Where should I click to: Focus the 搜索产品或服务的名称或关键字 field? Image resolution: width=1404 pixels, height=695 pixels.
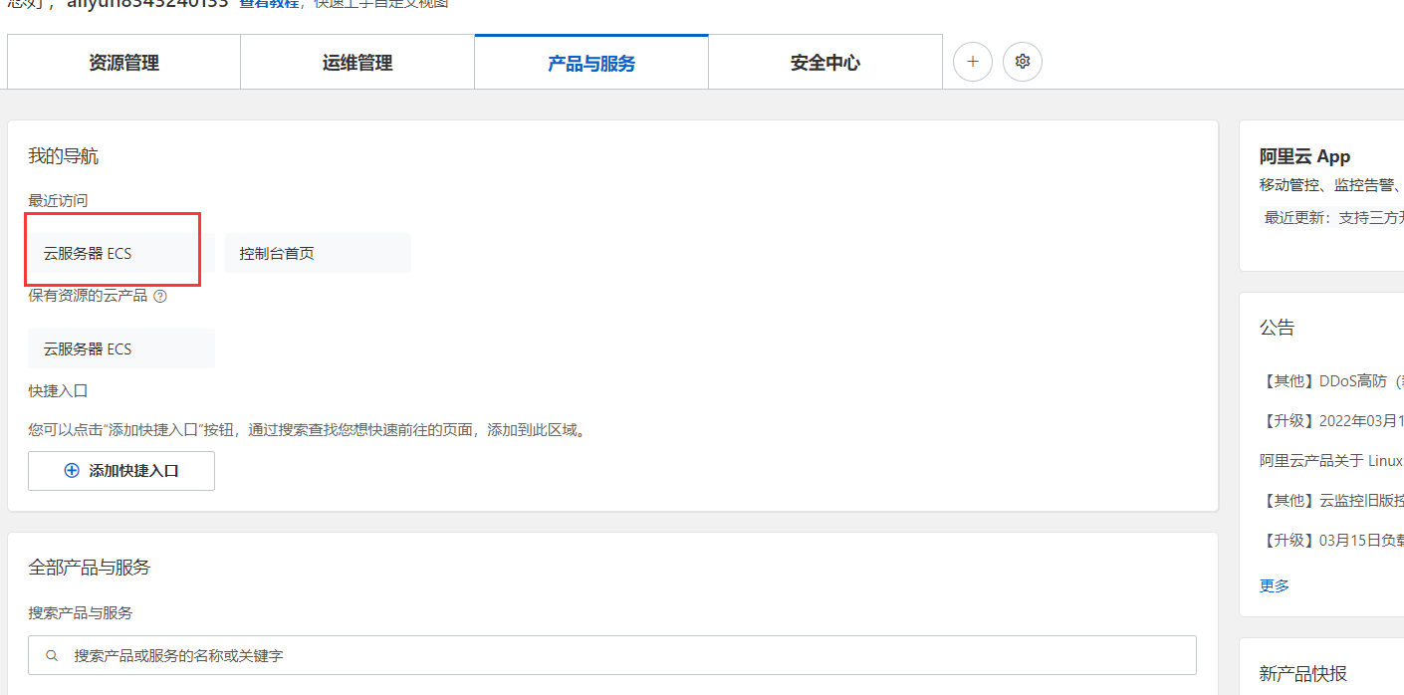pyautogui.click(x=612, y=656)
